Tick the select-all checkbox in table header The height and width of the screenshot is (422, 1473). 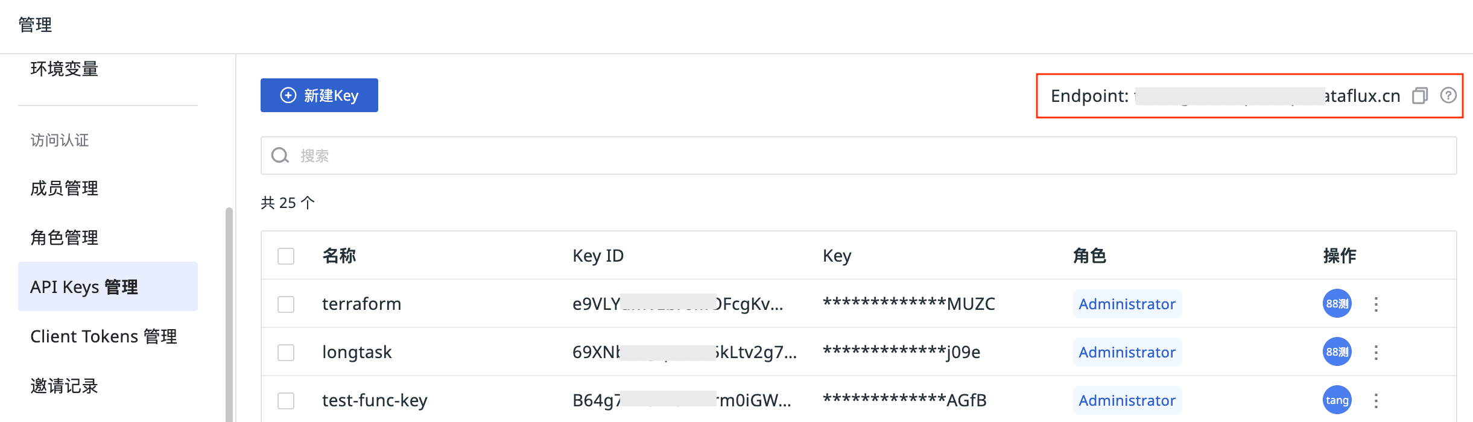click(x=286, y=256)
